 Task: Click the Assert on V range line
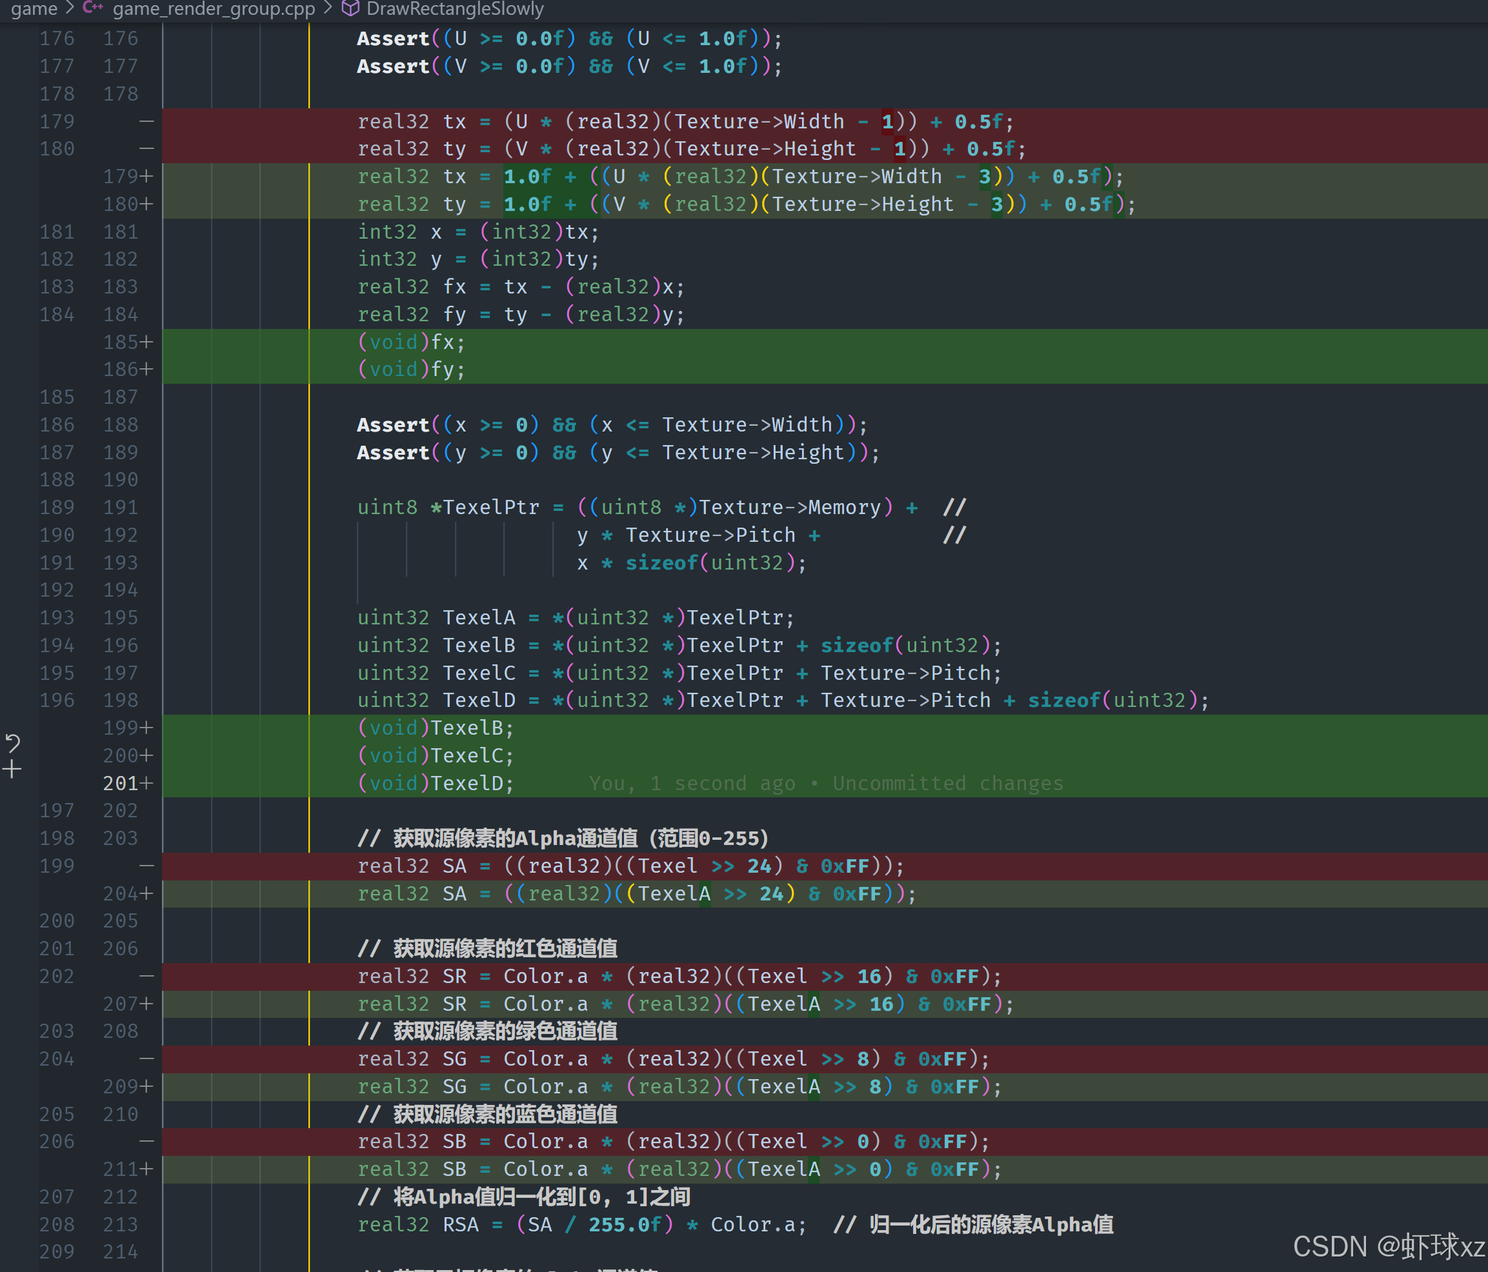[570, 66]
